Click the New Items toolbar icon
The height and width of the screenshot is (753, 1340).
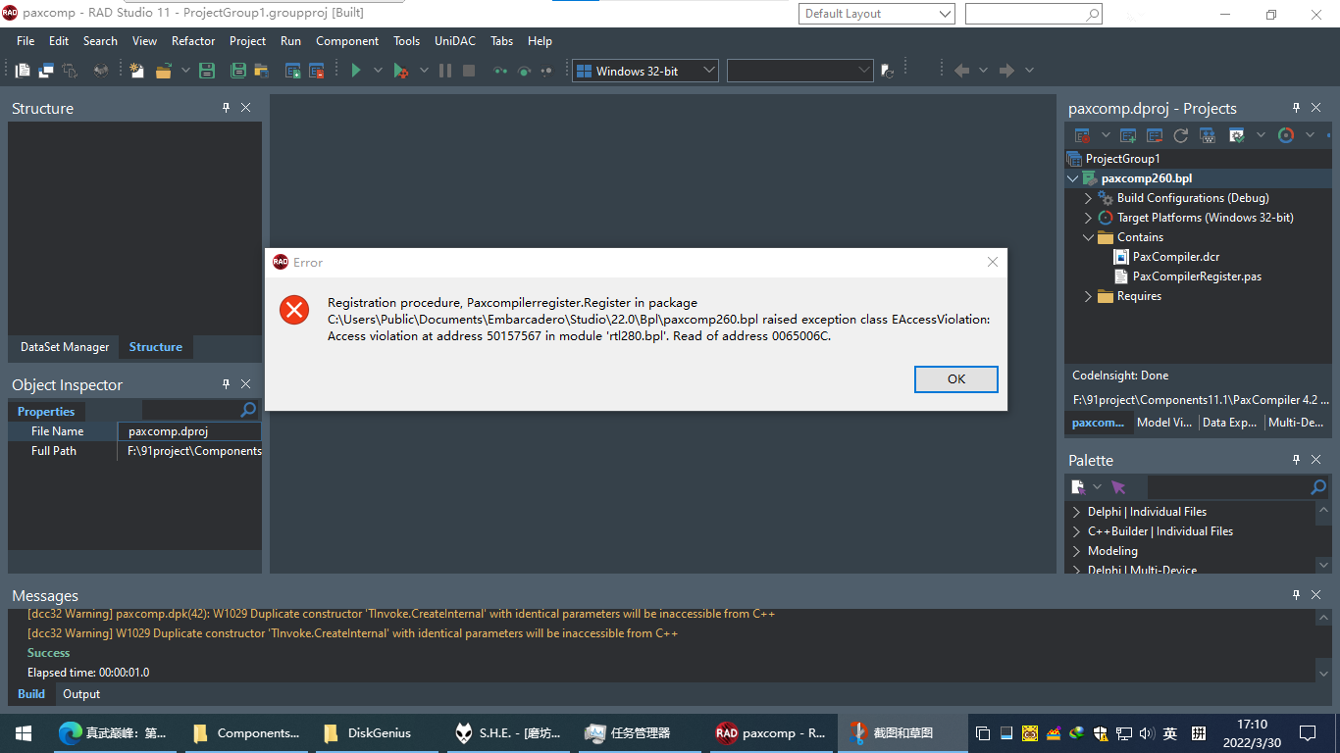(136, 71)
